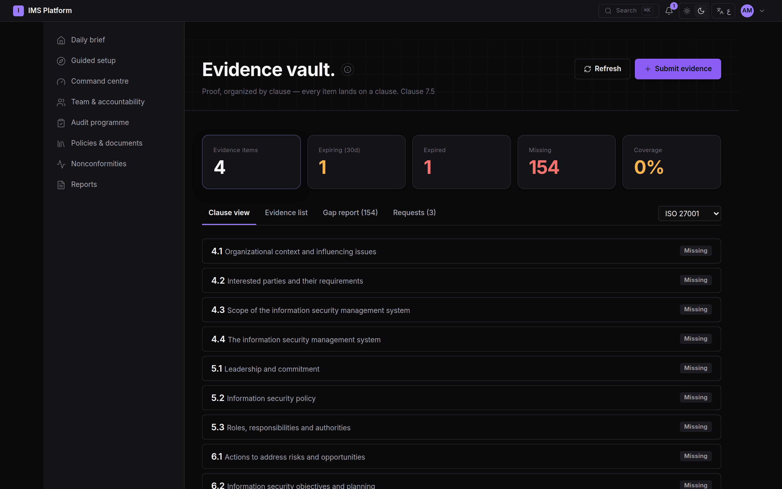The image size is (782, 489).
Task: Switch to Evidence list tab
Action: tap(286, 213)
